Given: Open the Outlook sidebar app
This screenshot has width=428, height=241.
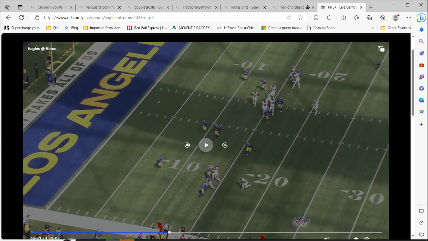Looking at the screenshot, I should tap(421, 100).
